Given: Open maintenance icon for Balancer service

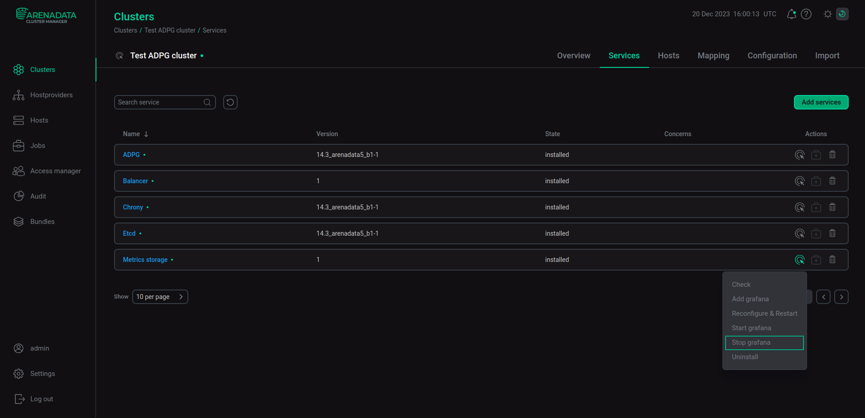Looking at the screenshot, I should [x=816, y=181].
